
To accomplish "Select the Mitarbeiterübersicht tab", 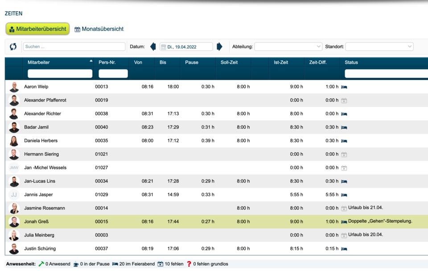I will [37, 29].
